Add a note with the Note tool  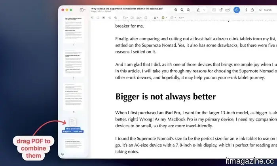tap(146, 18)
